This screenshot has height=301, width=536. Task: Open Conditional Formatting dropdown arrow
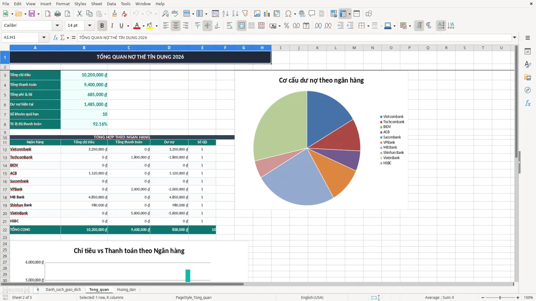coord(409,26)
